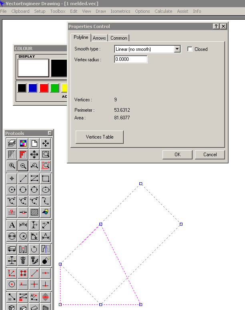This screenshot has width=245, height=310.
Task: Click the Area value 81.6077
Action: [122, 118]
